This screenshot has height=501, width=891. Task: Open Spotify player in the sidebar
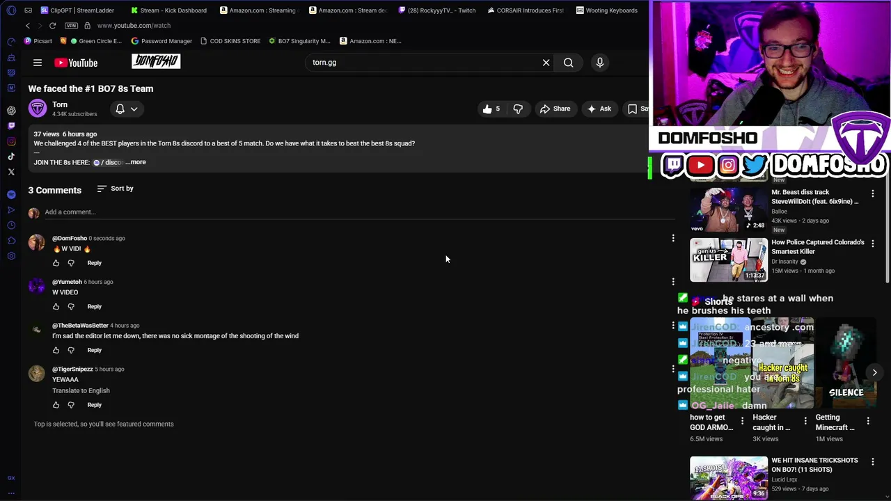pos(11,194)
